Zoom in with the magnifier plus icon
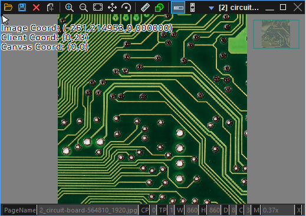 point(69,8)
